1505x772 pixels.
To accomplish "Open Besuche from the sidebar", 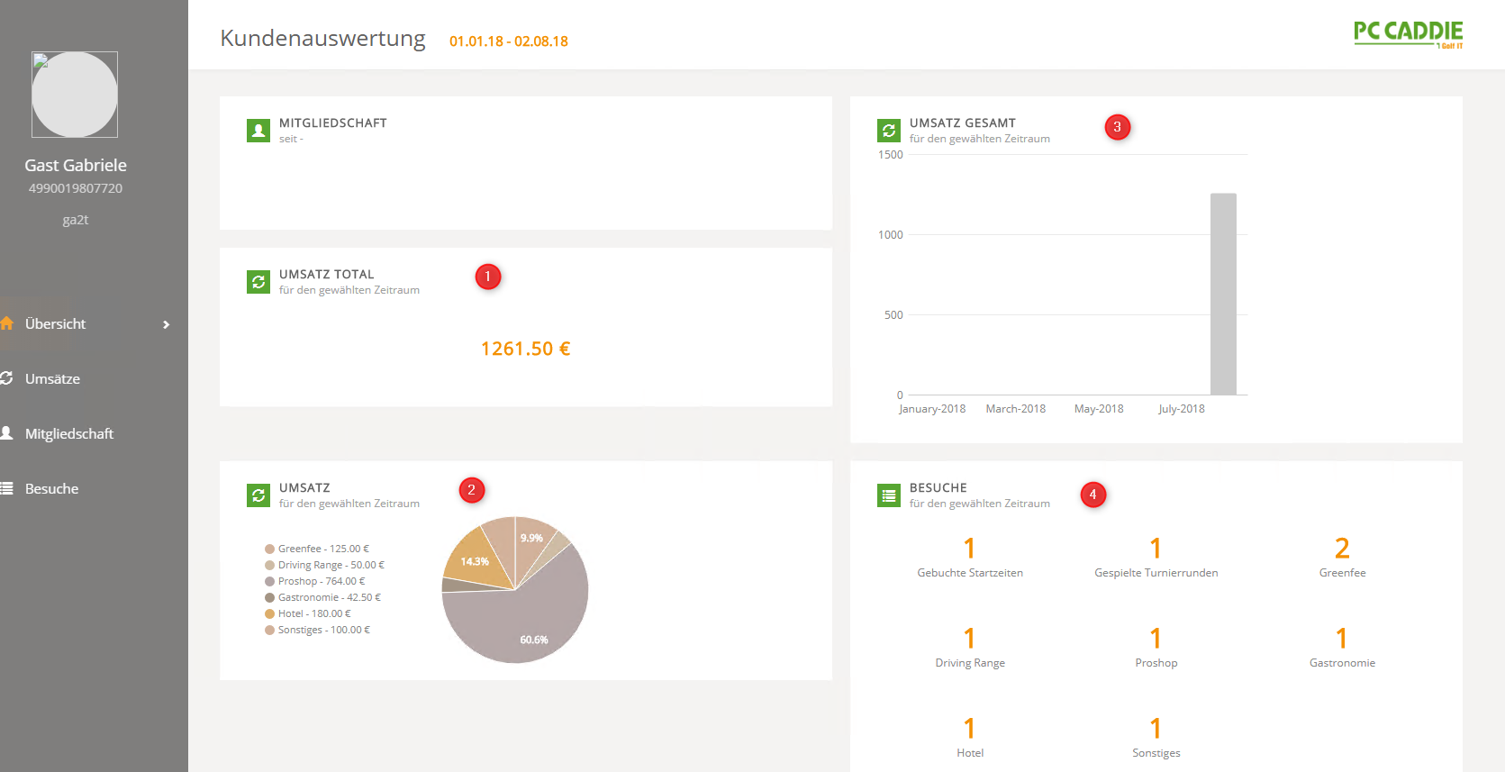I will (51, 489).
